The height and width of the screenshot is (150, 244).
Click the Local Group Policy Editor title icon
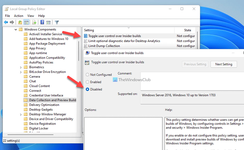click(x=7, y=9)
